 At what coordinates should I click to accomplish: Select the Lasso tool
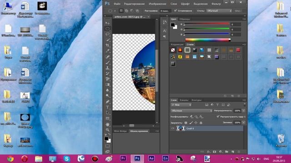point(107,34)
